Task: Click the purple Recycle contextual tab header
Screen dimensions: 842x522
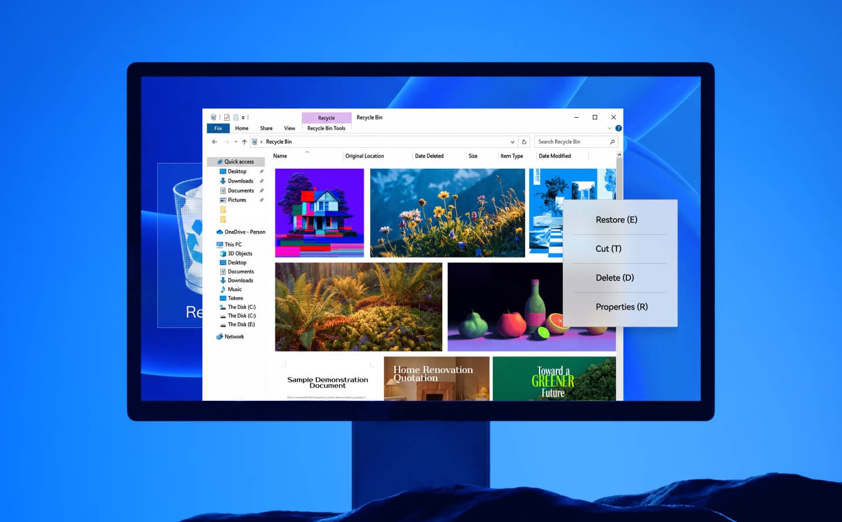Action: 326,118
